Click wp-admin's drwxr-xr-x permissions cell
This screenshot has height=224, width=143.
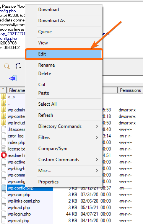pyautogui.click(x=127, y=110)
